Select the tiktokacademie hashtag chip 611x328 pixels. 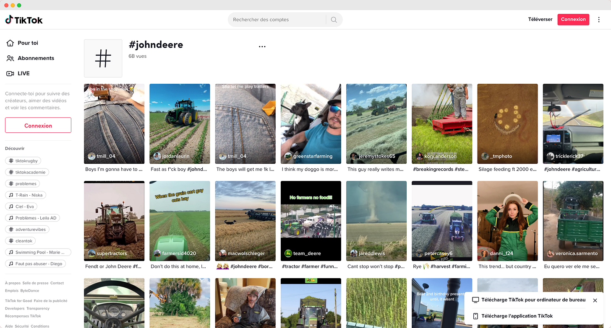[x=27, y=172]
